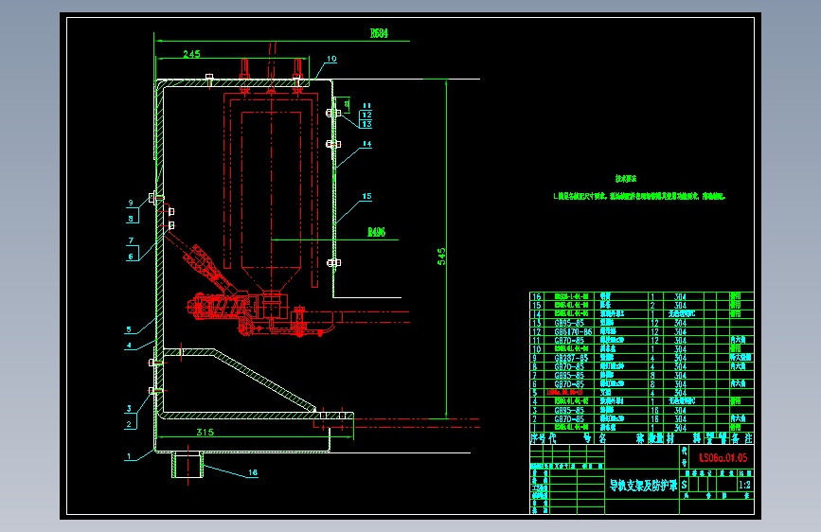Select part callout number 10 label
Image resolution: width=821 pixels, height=532 pixels.
(x=331, y=60)
